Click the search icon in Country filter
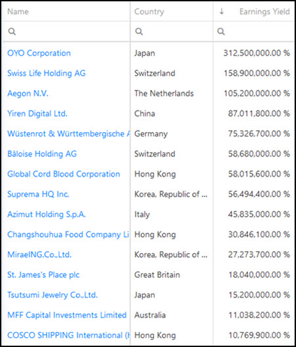The image size is (296, 347). pyautogui.click(x=139, y=32)
